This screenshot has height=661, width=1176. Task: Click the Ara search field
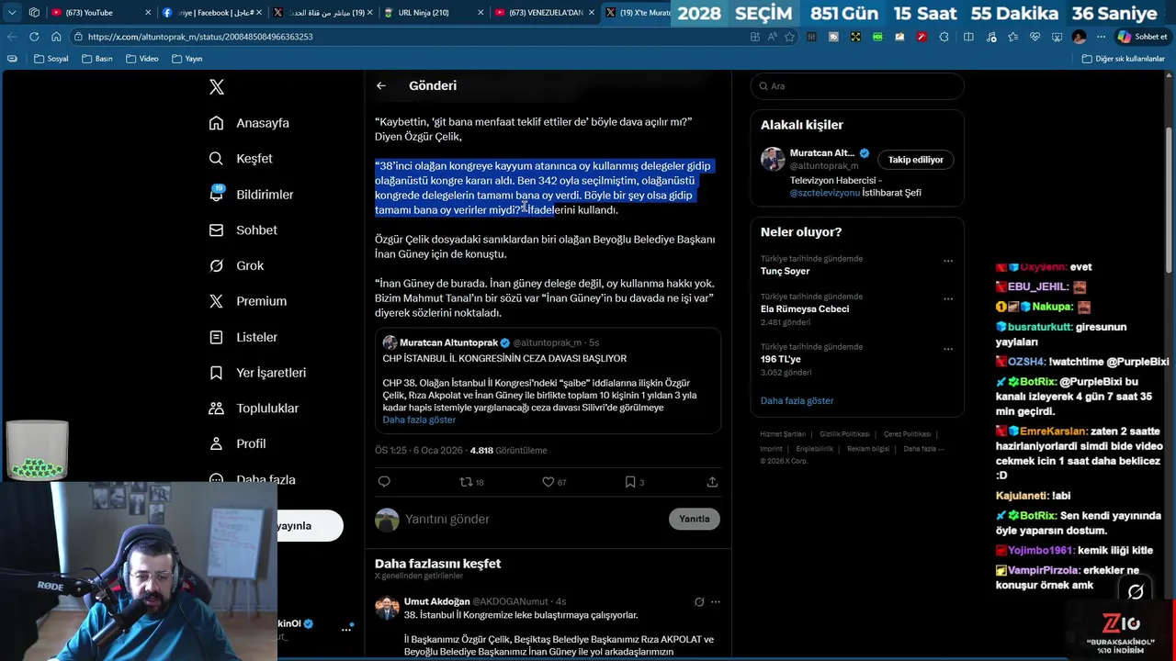[x=857, y=86]
